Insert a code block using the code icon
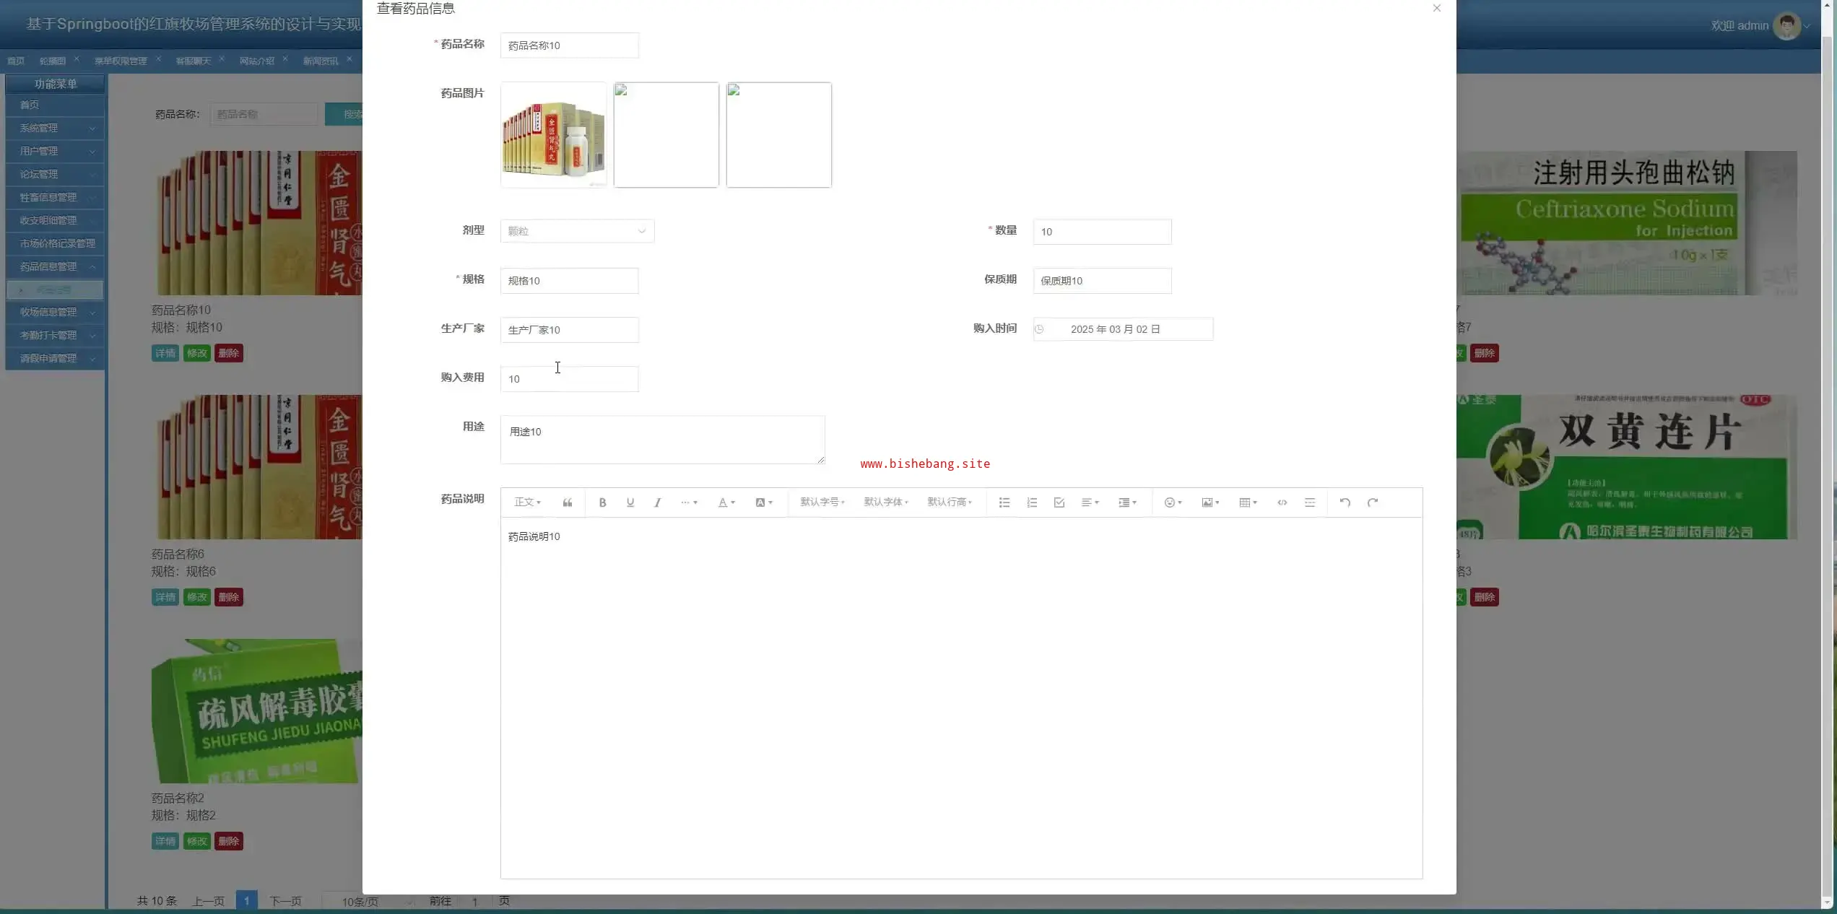The height and width of the screenshot is (914, 1837). coord(1282,502)
